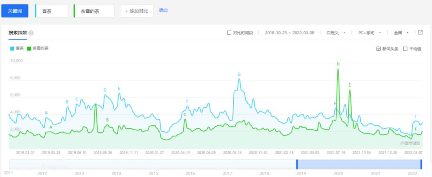432x177 pixels.
Task: Click the help icon beside 搜索指数
Action: (x=31, y=33)
